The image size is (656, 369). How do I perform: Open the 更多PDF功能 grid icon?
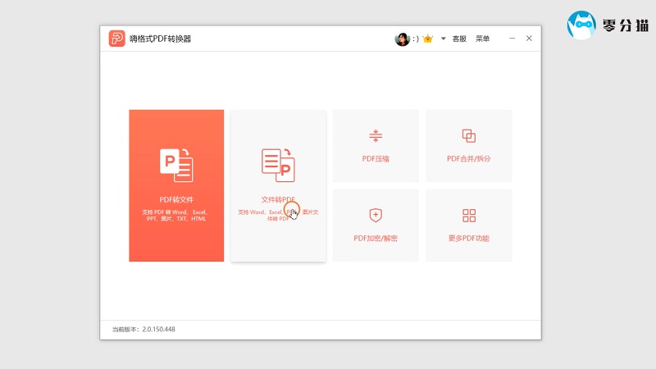(x=469, y=215)
